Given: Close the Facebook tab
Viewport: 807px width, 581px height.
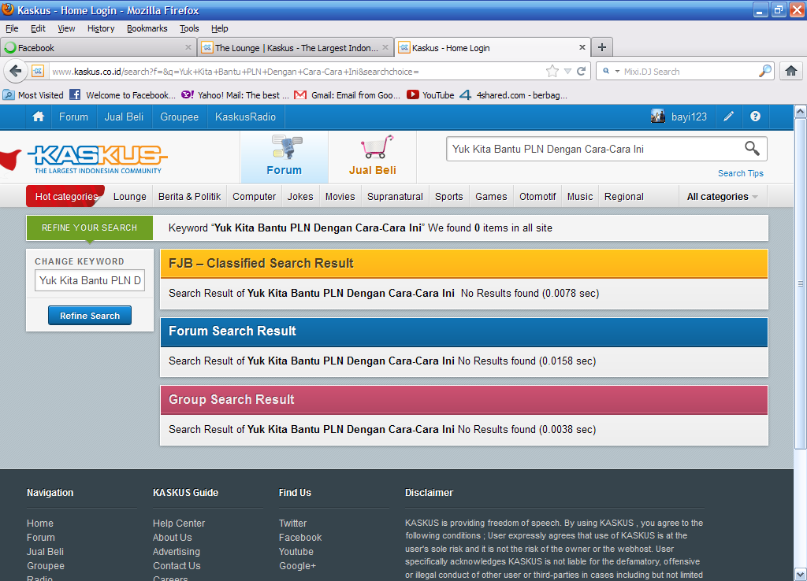Looking at the screenshot, I should pyautogui.click(x=188, y=47).
